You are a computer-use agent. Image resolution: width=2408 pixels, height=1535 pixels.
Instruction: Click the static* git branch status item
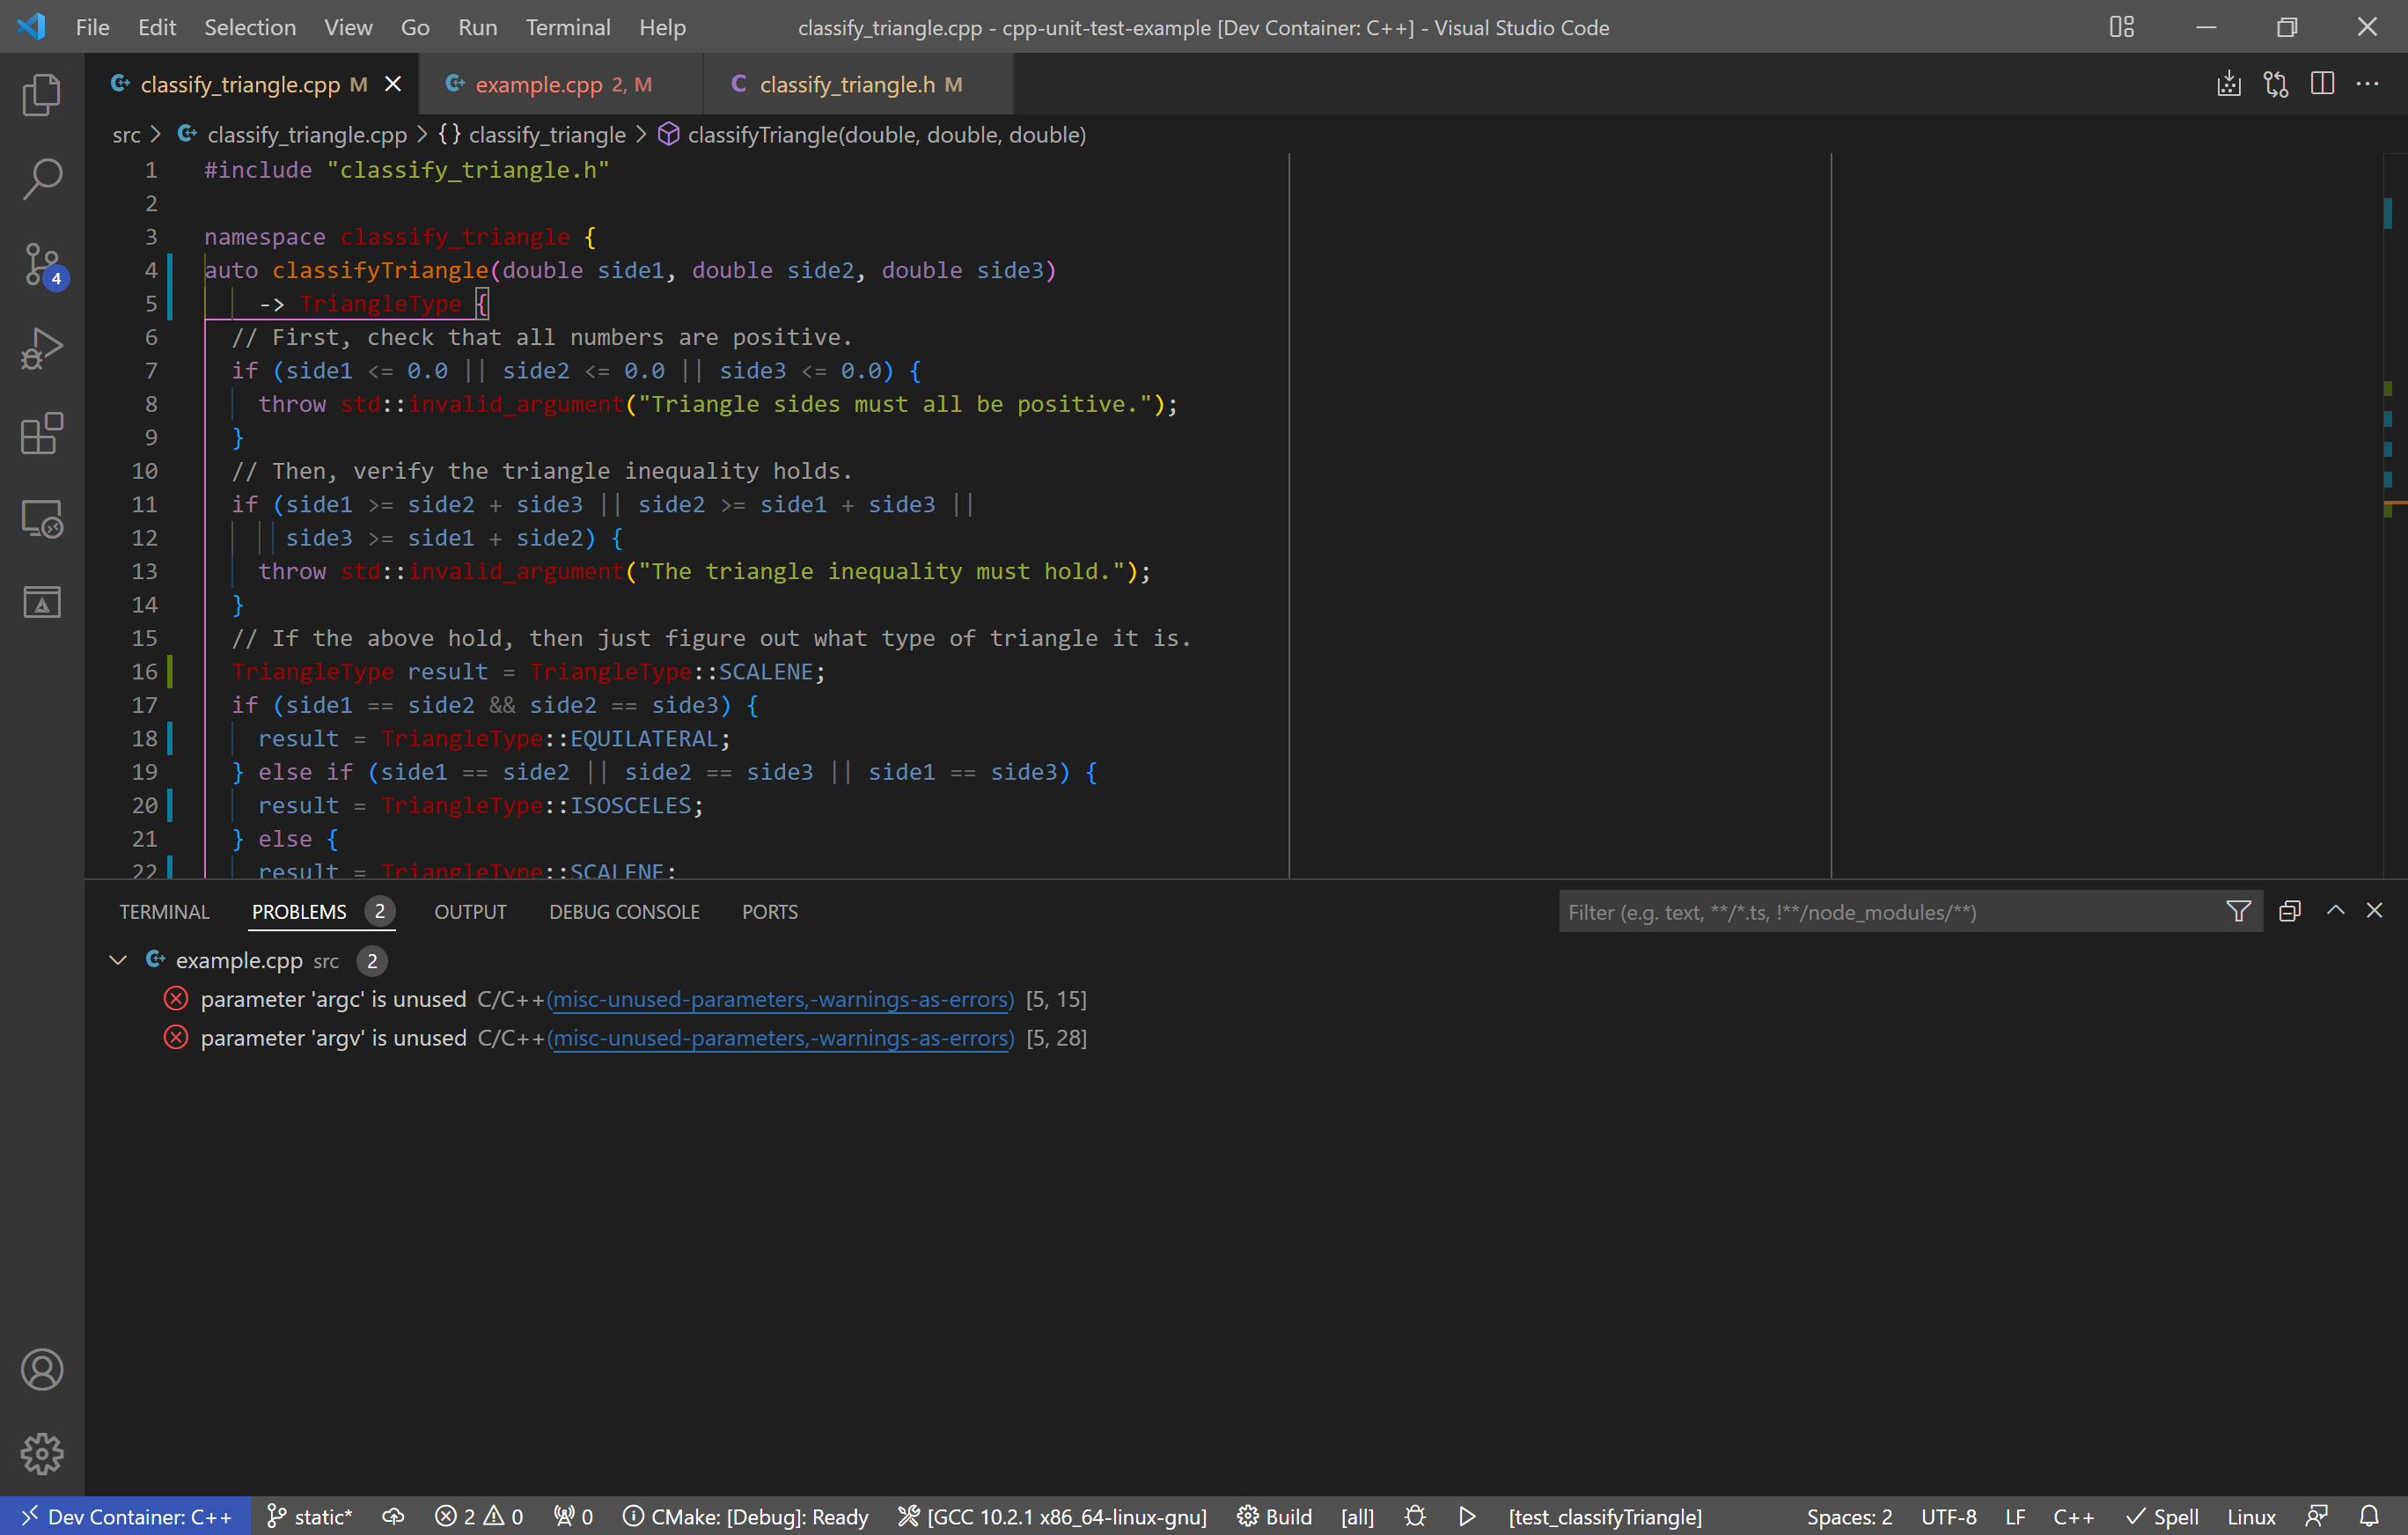click(x=310, y=1516)
